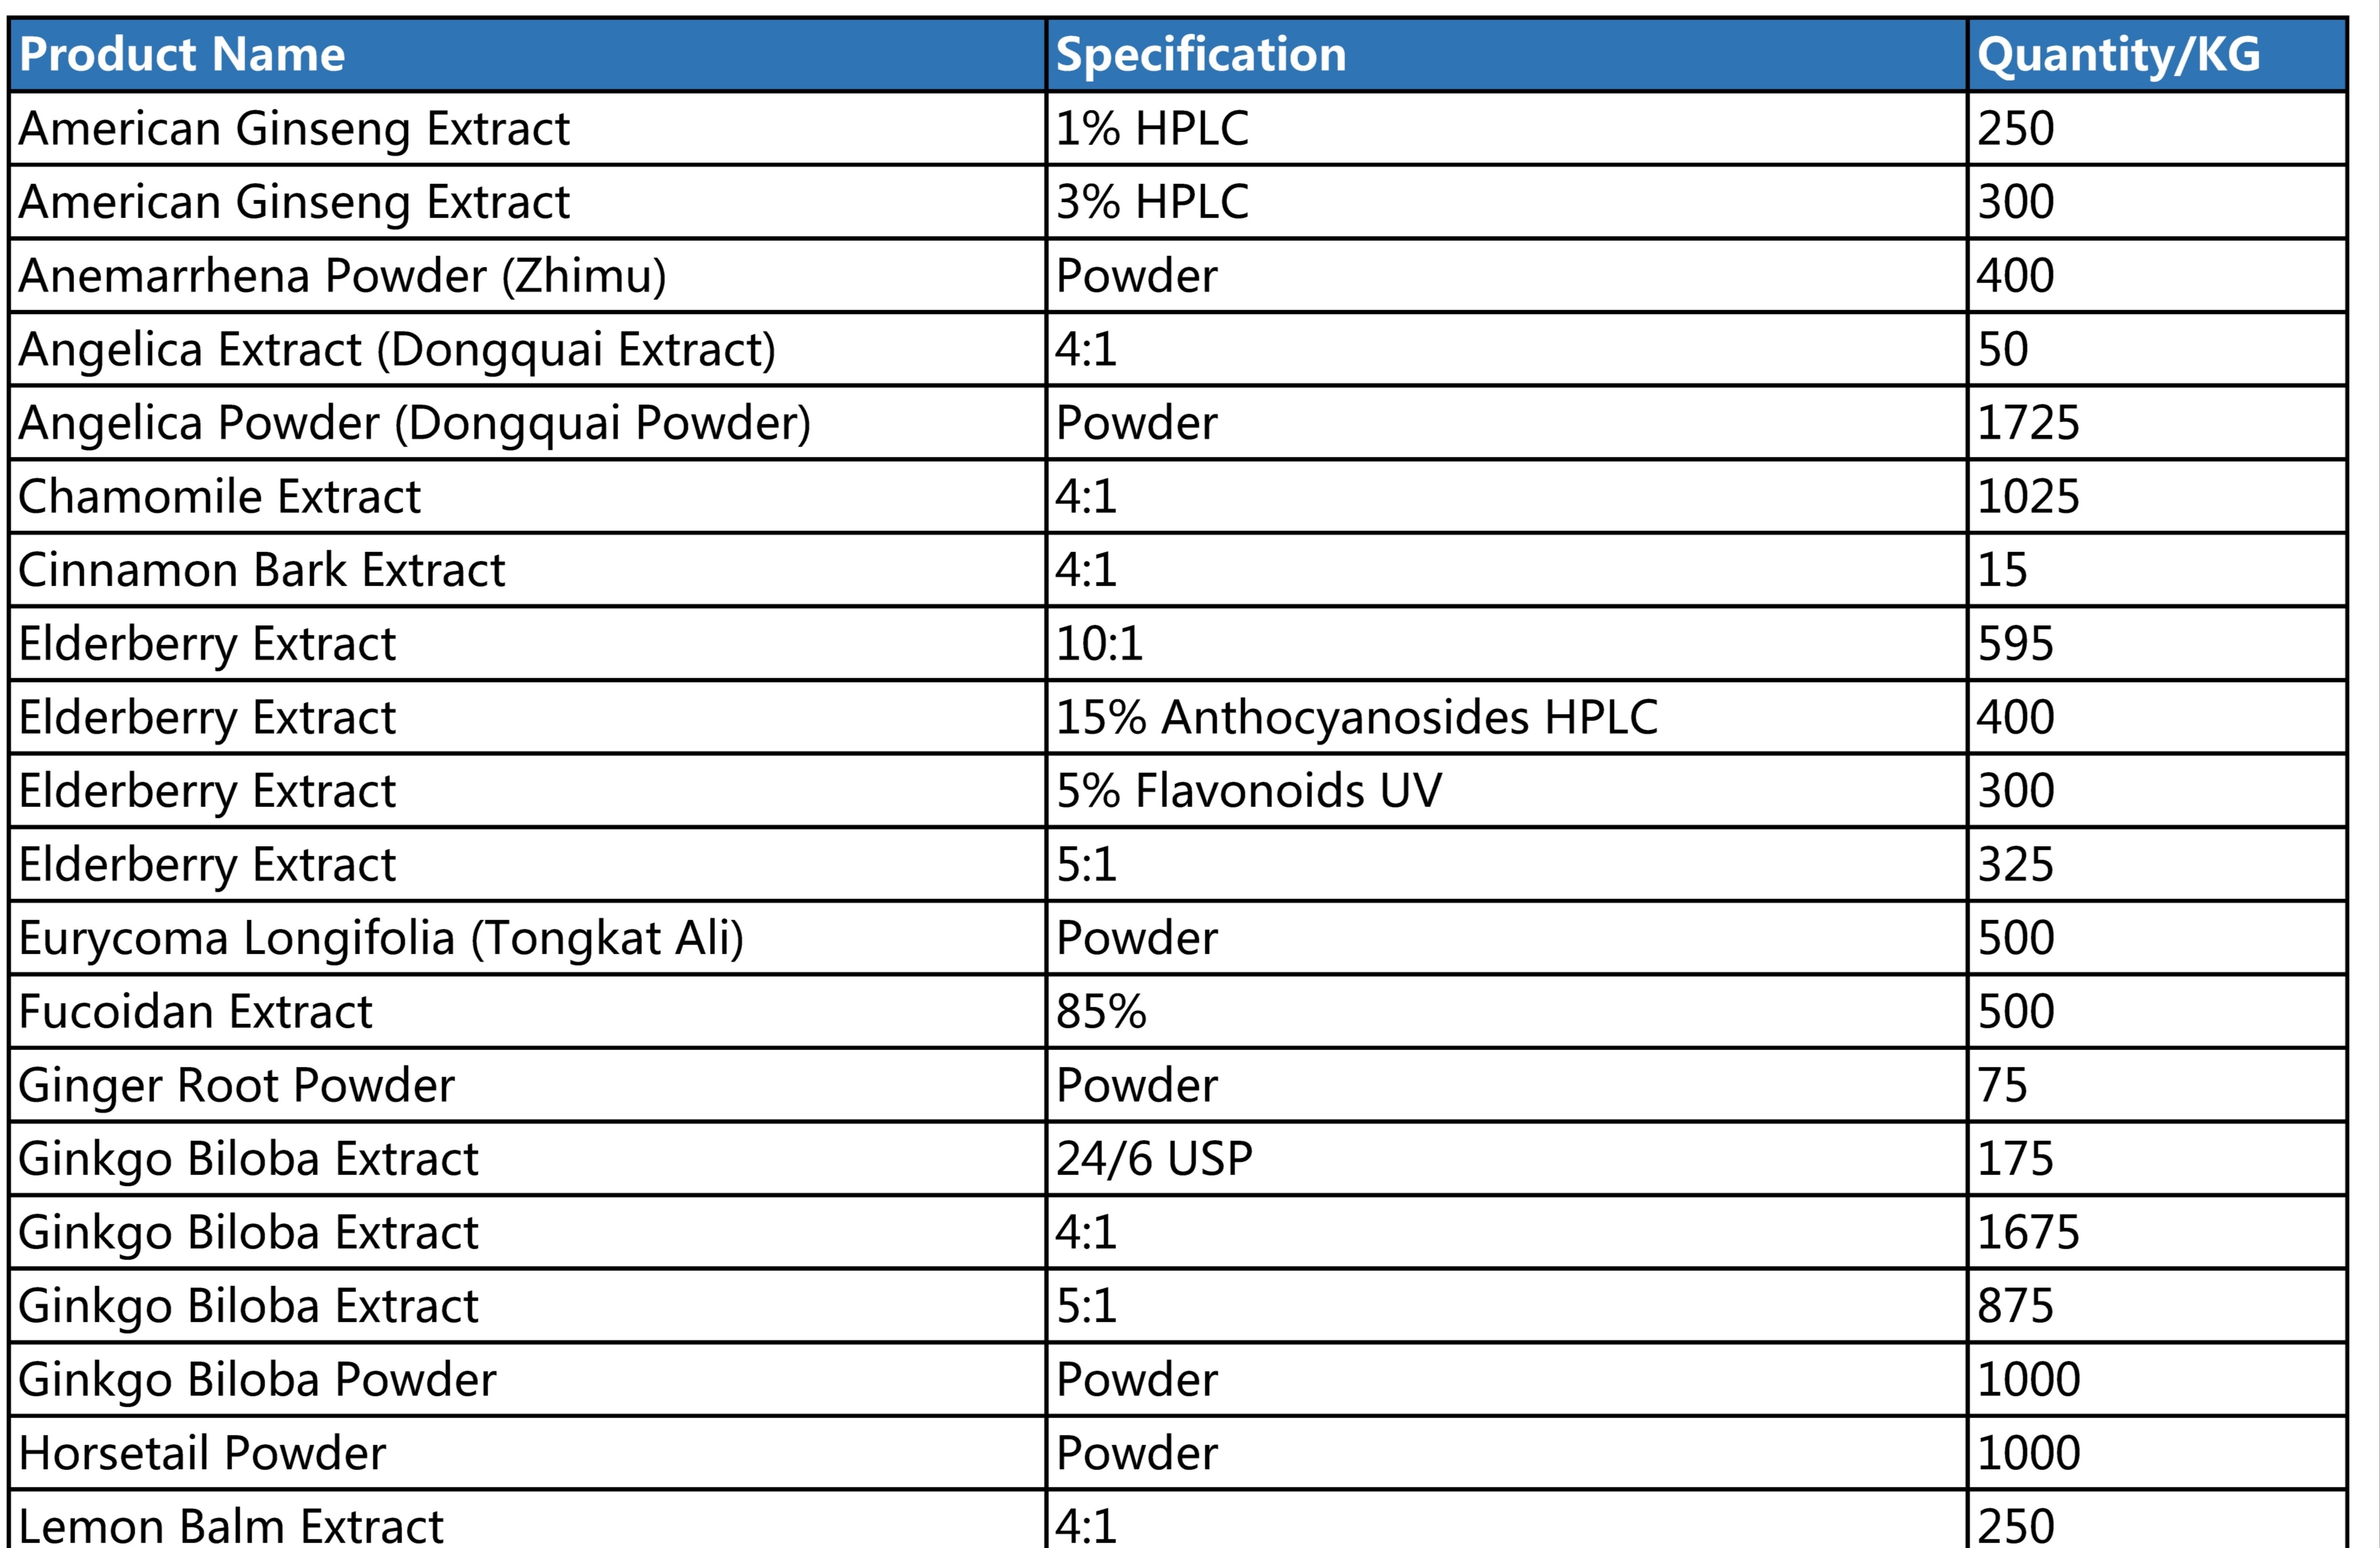Select the Horsetail Powder product cell

click(527, 1453)
